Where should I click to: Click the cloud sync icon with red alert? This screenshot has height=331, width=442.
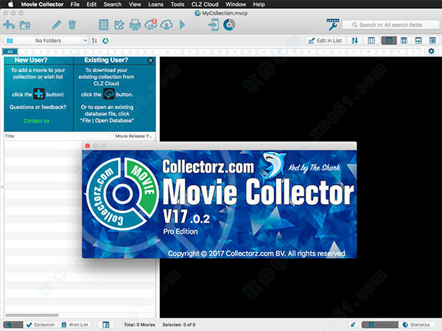click(151, 24)
